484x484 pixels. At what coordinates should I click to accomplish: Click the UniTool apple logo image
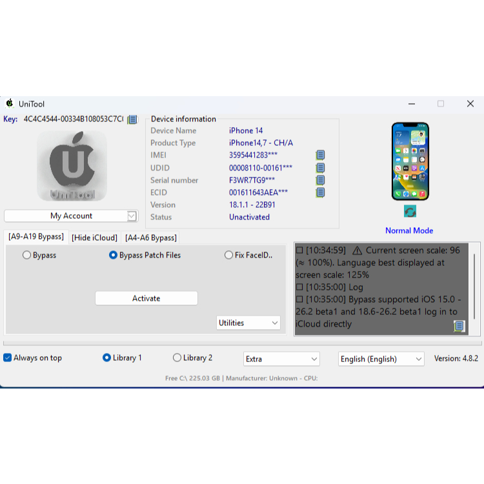click(72, 166)
